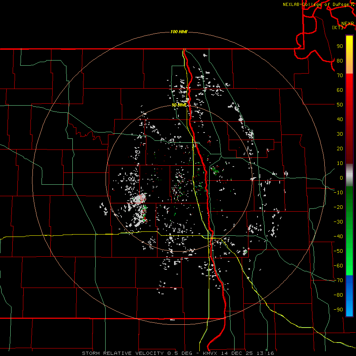Click the -20 value on velocity scale
The width and height of the screenshot is (356, 356).
(338, 207)
